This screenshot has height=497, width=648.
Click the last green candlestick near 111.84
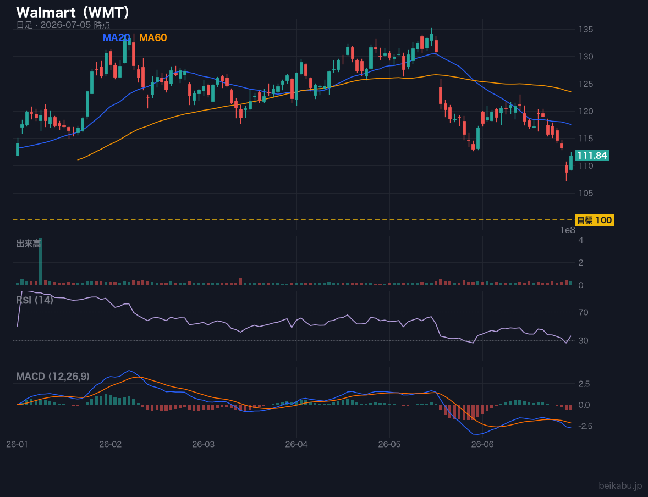(571, 162)
